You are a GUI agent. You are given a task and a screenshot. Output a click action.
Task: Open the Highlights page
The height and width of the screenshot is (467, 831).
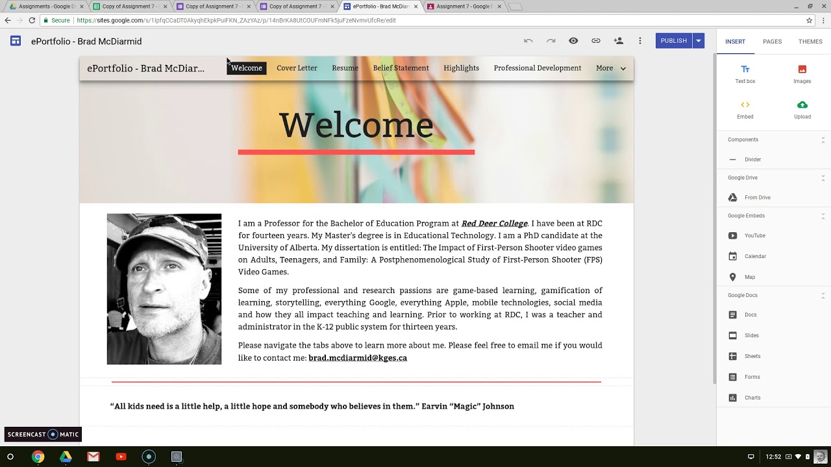click(461, 68)
